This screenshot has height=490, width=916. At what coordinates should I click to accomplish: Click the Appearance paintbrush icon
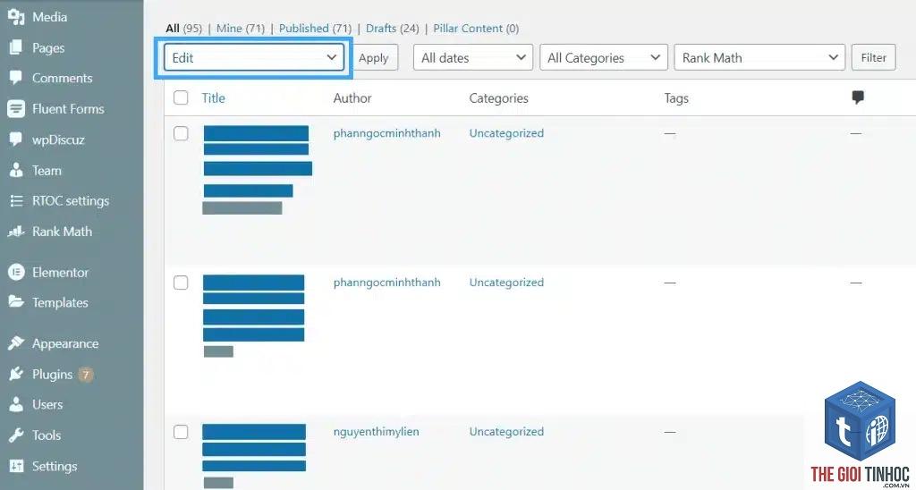coord(16,343)
